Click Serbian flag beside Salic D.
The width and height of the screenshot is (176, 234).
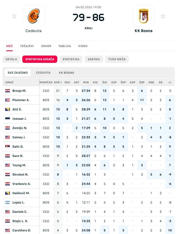[x=8, y=147]
